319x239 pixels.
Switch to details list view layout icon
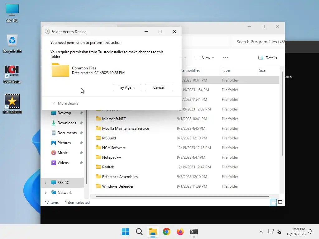tap(273, 202)
